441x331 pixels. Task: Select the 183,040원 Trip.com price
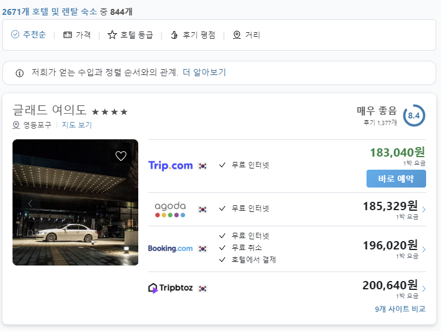pyautogui.click(x=397, y=152)
